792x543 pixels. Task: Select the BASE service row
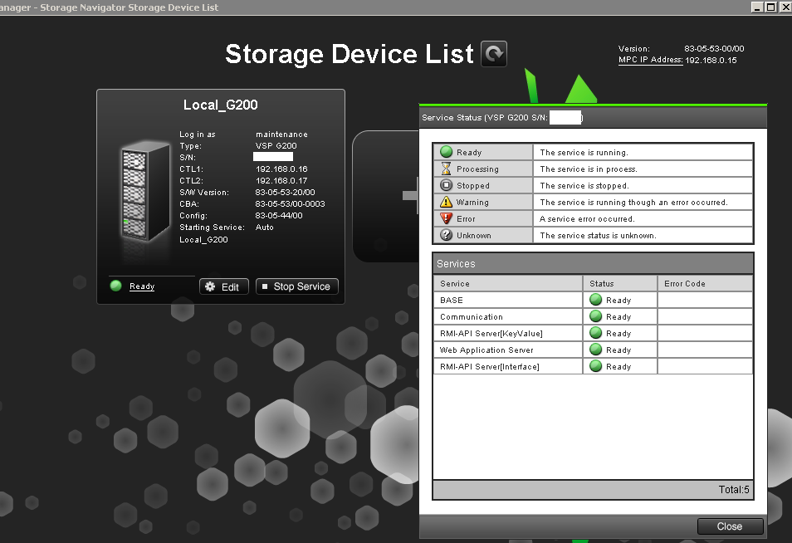pos(593,300)
